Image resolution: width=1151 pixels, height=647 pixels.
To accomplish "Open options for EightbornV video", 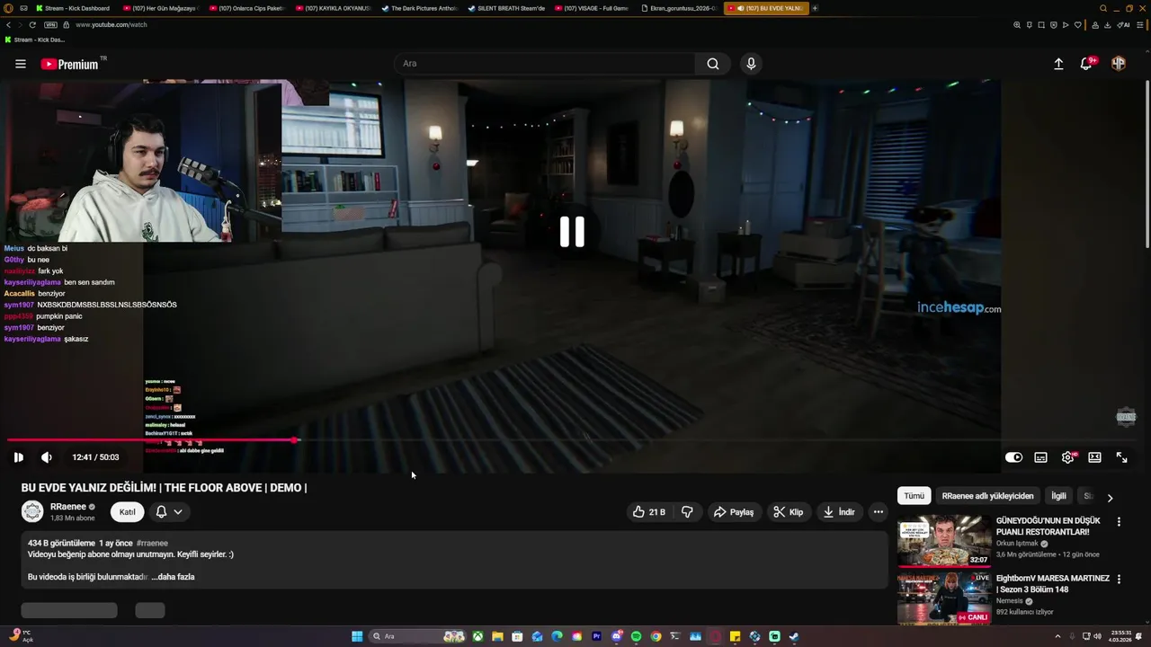I will pos(1119,580).
